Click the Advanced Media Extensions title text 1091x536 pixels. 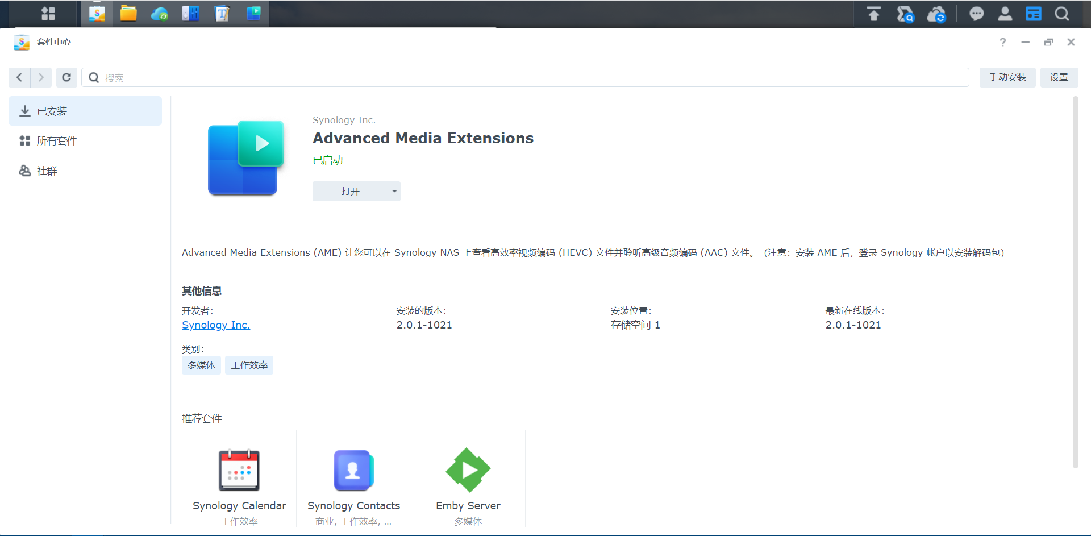point(423,138)
